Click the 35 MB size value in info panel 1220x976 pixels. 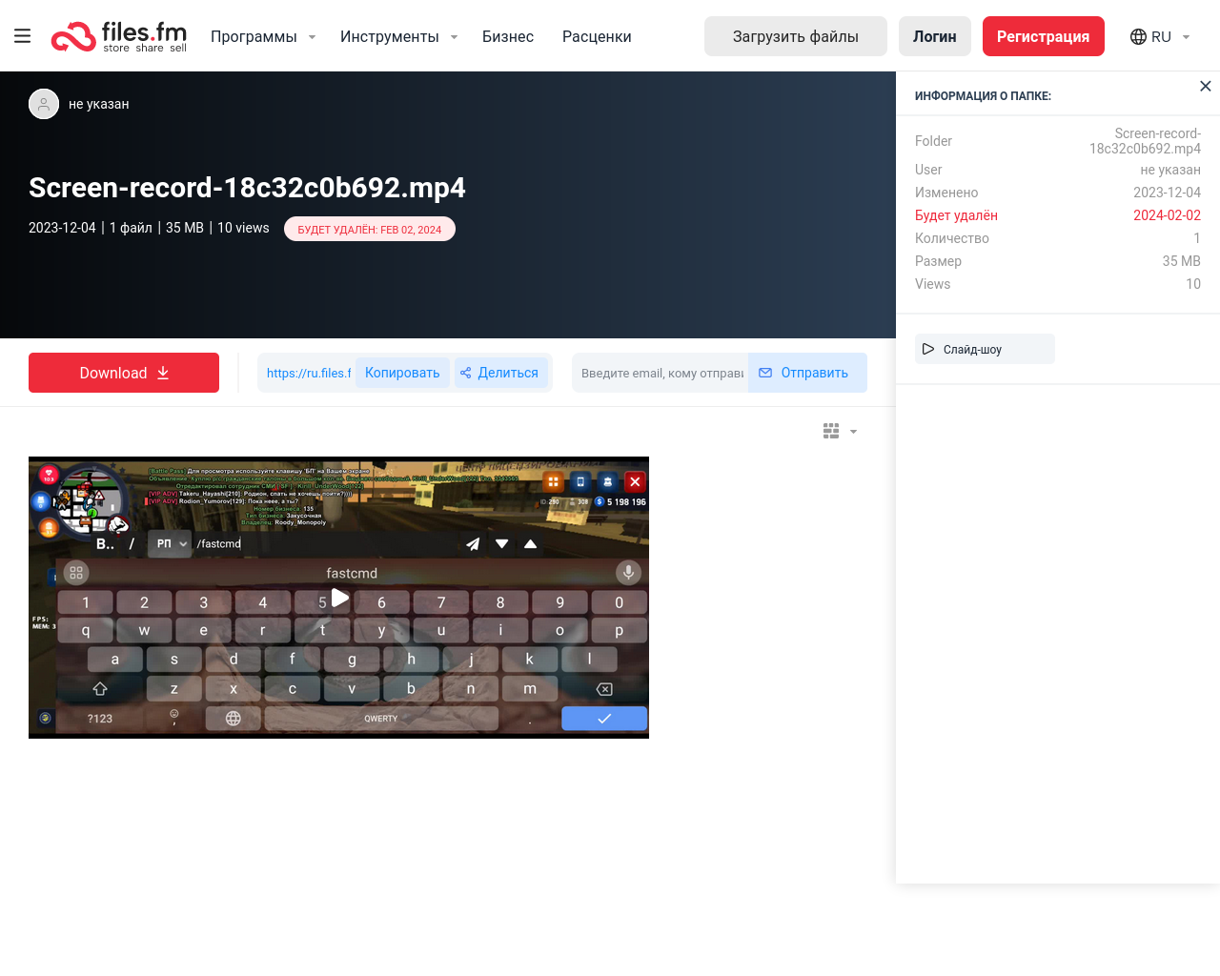(x=1181, y=261)
